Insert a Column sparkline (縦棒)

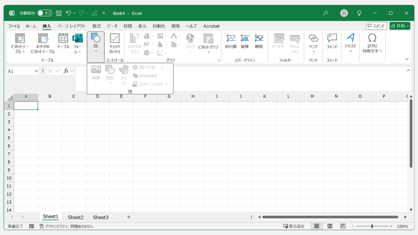click(x=245, y=41)
